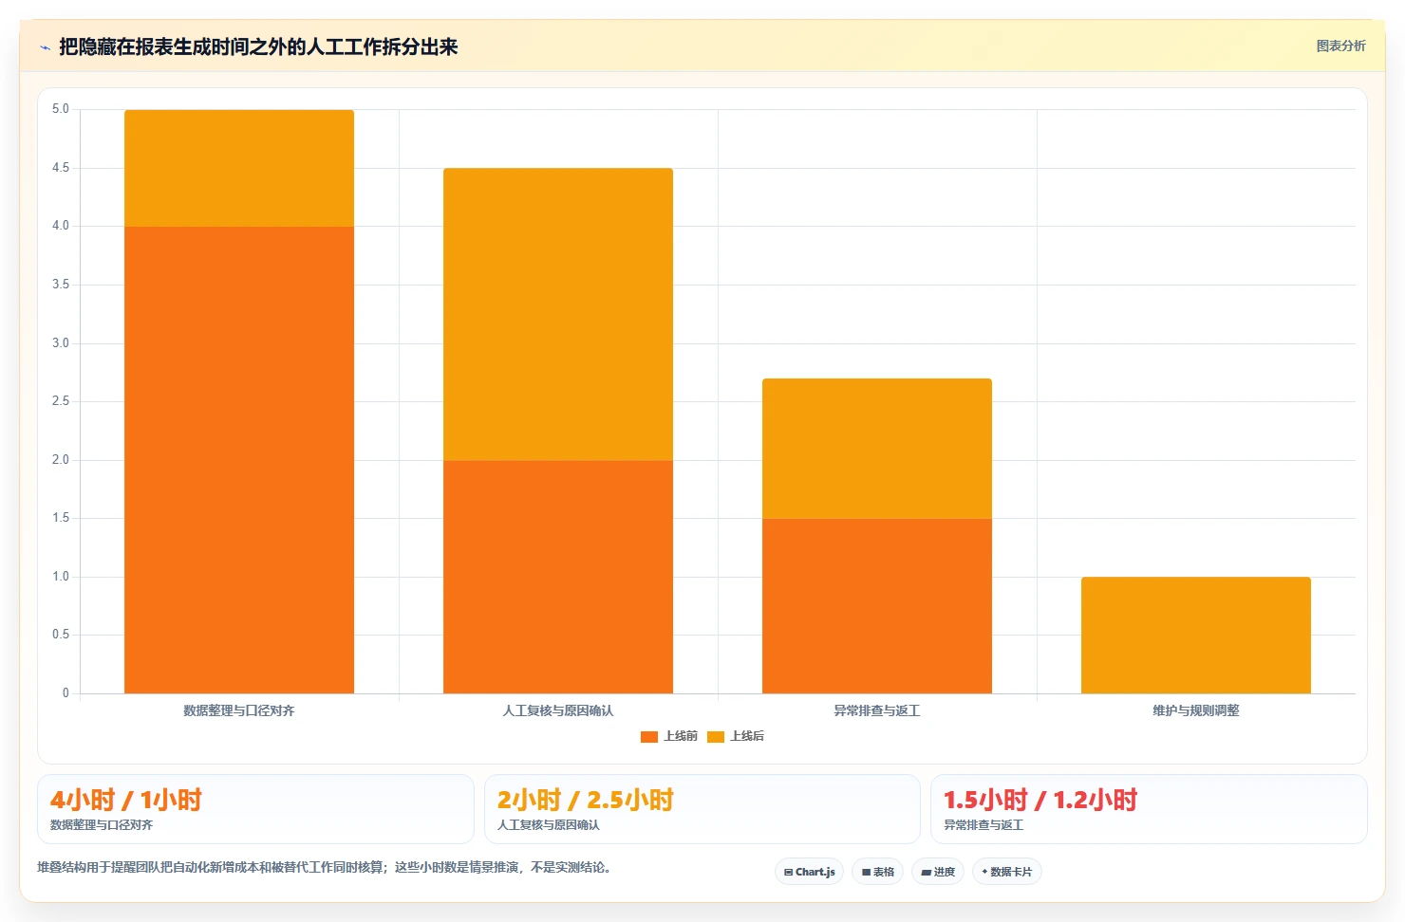
Task: Click the 上线前 legend text
Action: point(681,736)
